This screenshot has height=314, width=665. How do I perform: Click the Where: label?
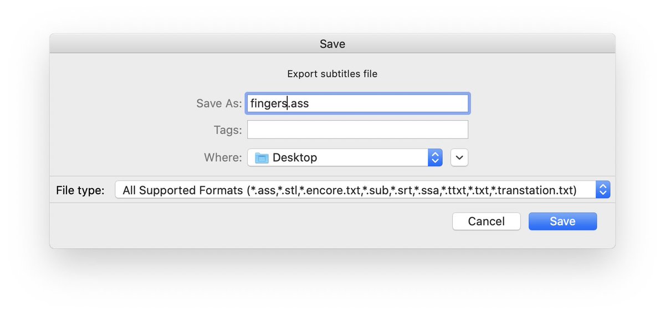click(223, 157)
